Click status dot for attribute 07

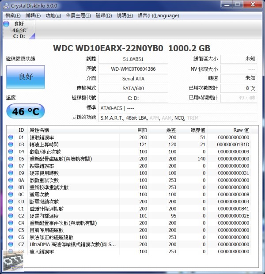pos(11,166)
